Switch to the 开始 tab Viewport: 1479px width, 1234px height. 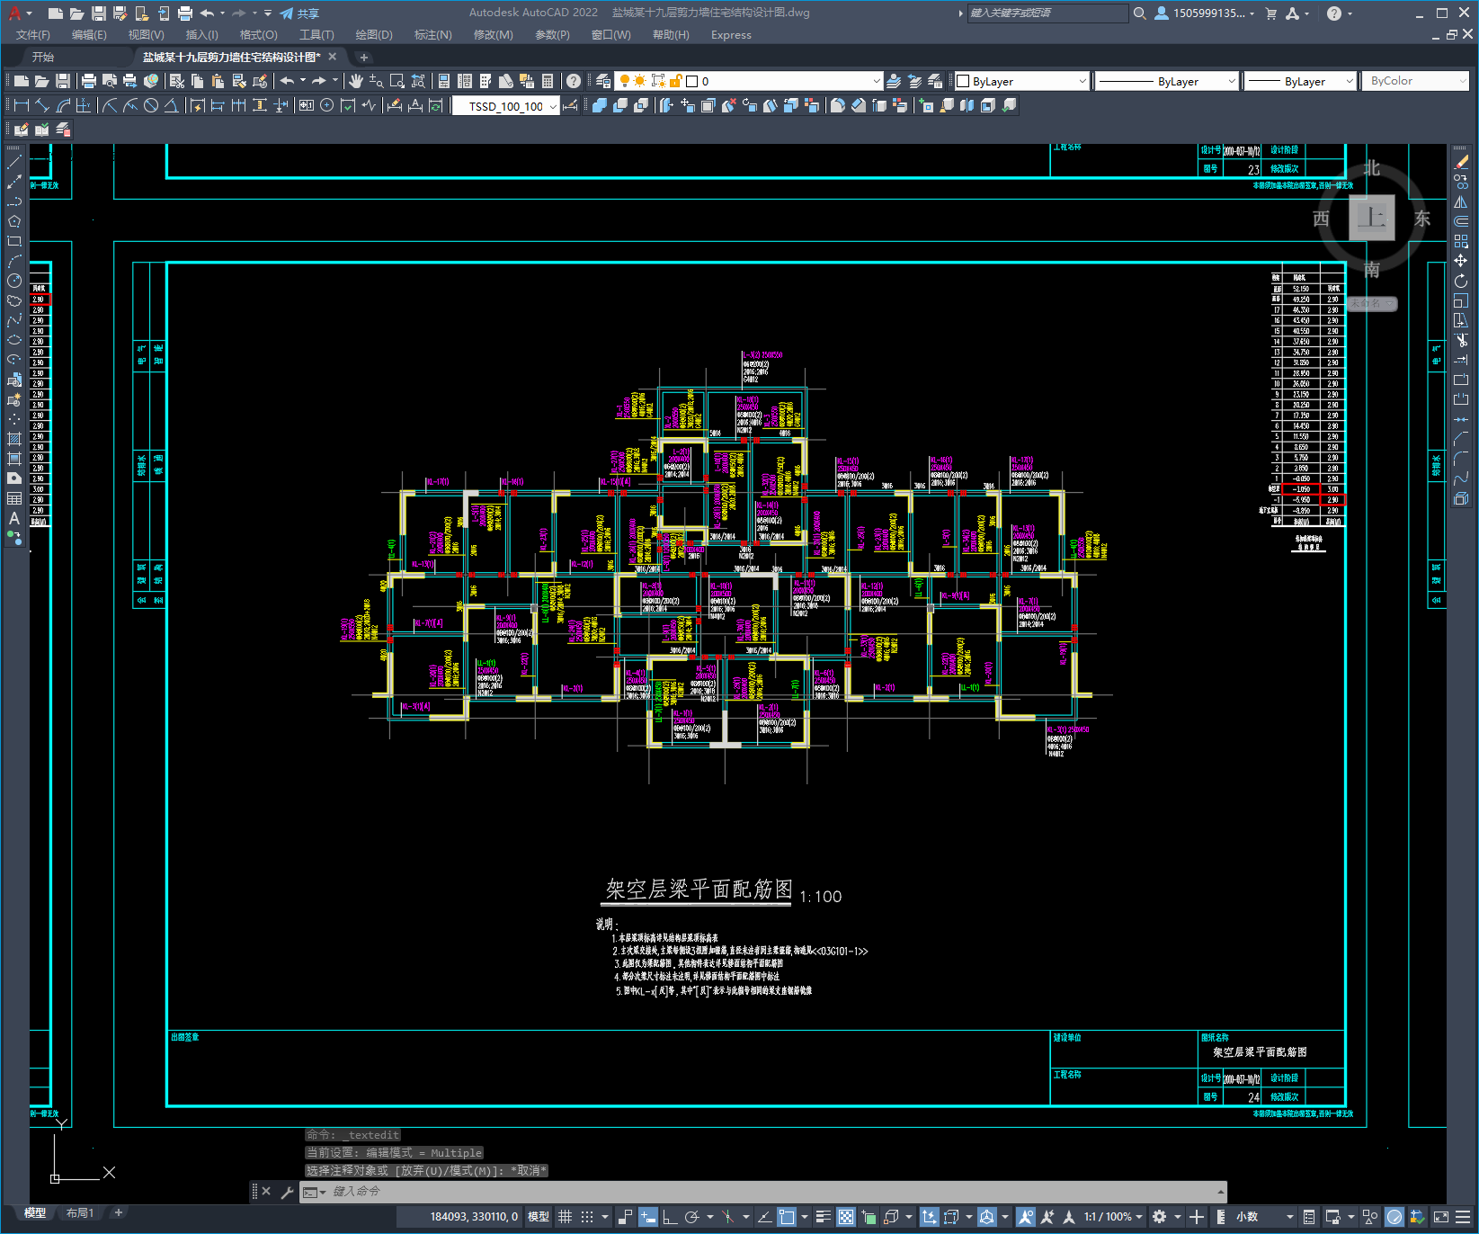[x=43, y=57]
